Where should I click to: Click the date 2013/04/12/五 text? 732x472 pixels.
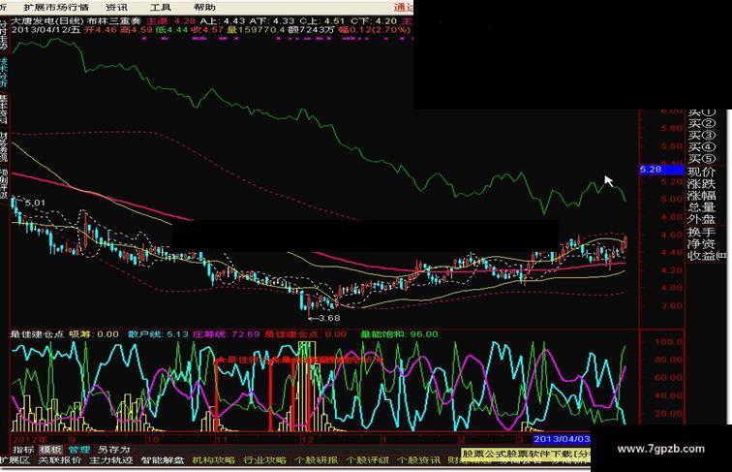point(46,30)
